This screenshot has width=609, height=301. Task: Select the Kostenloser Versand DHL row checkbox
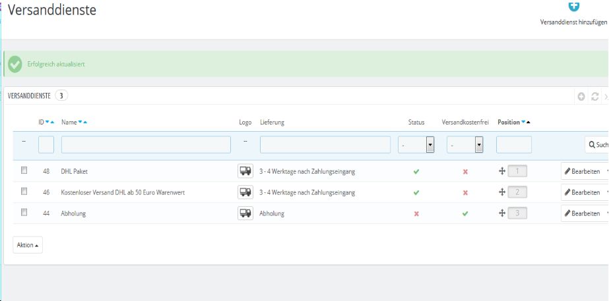pyautogui.click(x=24, y=192)
